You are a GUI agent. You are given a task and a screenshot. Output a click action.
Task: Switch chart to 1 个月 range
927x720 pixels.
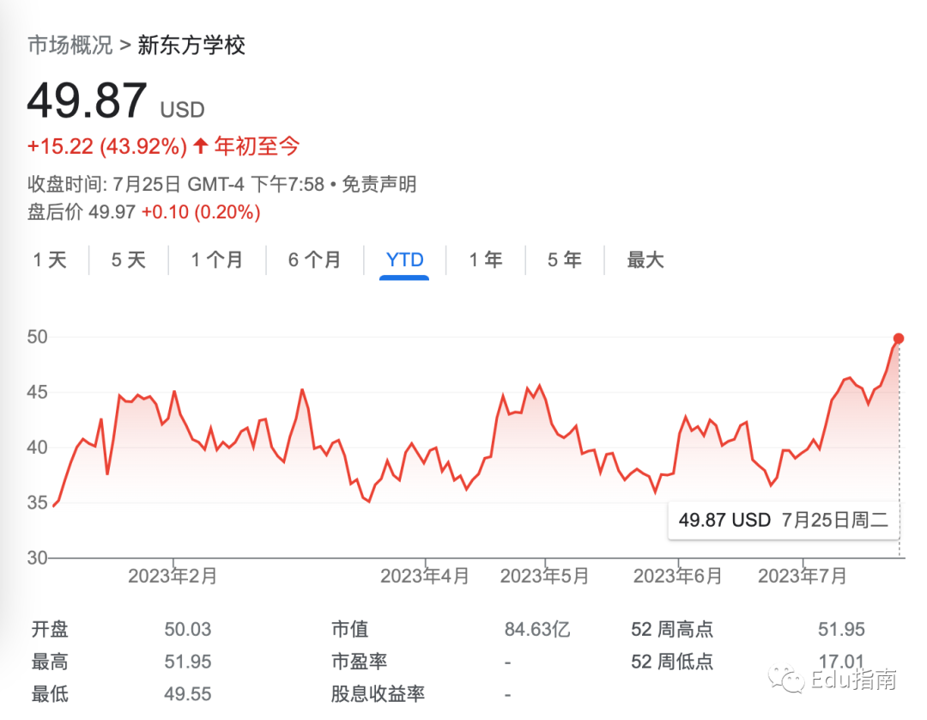coord(217,259)
